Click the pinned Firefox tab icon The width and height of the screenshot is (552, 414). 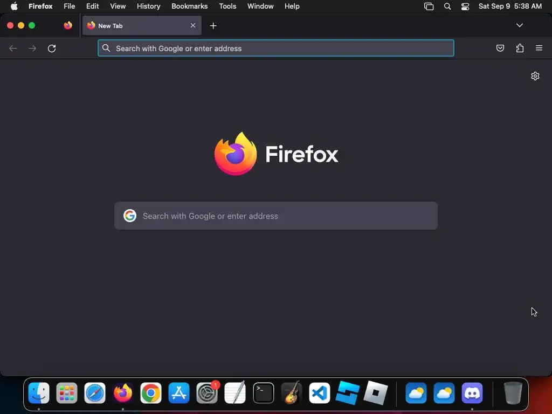coord(68,25)
